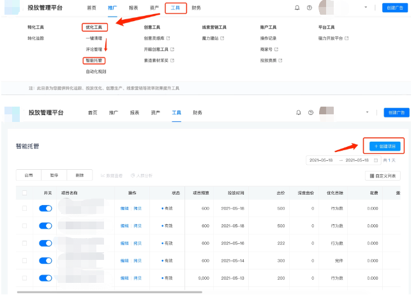Open 资产 in the lower navigation bar
The height and width of the screenshot is (295, 418).
pyautogui.click(x=156, y=113)
